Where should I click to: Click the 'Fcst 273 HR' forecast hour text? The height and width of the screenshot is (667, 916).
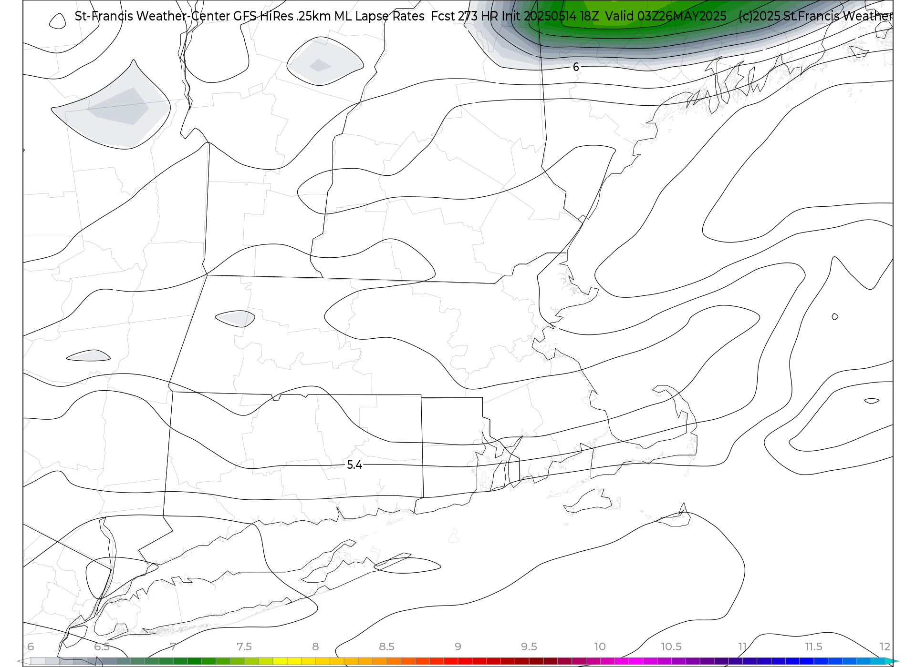coord(465,16)
